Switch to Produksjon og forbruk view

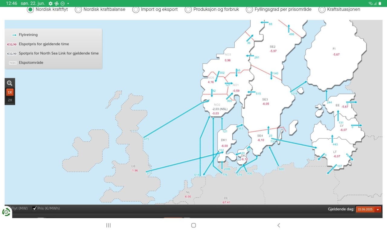188,9
